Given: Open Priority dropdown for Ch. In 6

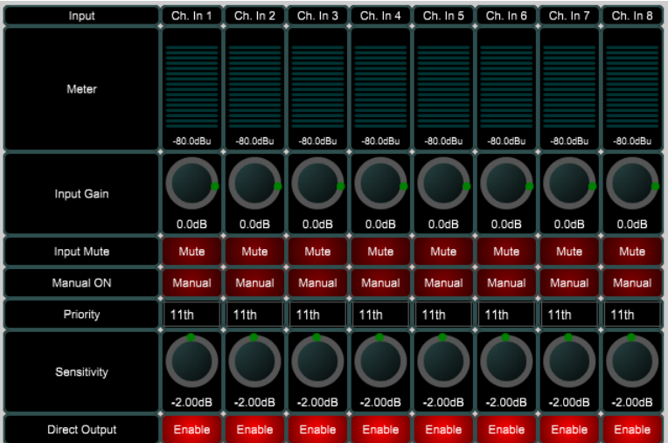Looking at the screenshot, I should pyautogui.click(x=506, y=315).
